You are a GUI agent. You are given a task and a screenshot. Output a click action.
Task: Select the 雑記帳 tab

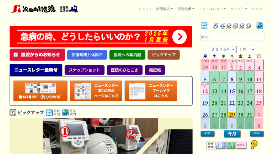coord(155,70)
